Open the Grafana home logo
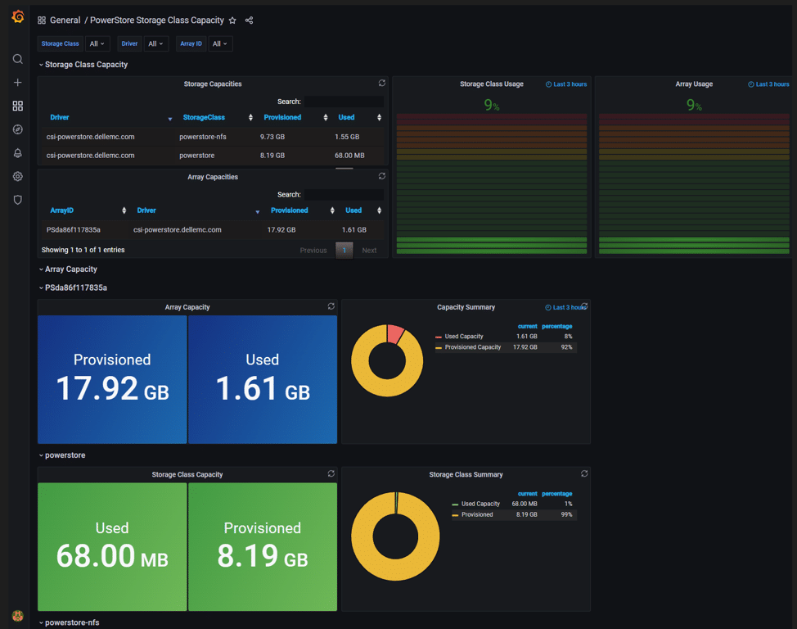Screen dimensions: 797x629 click(18, 17)
